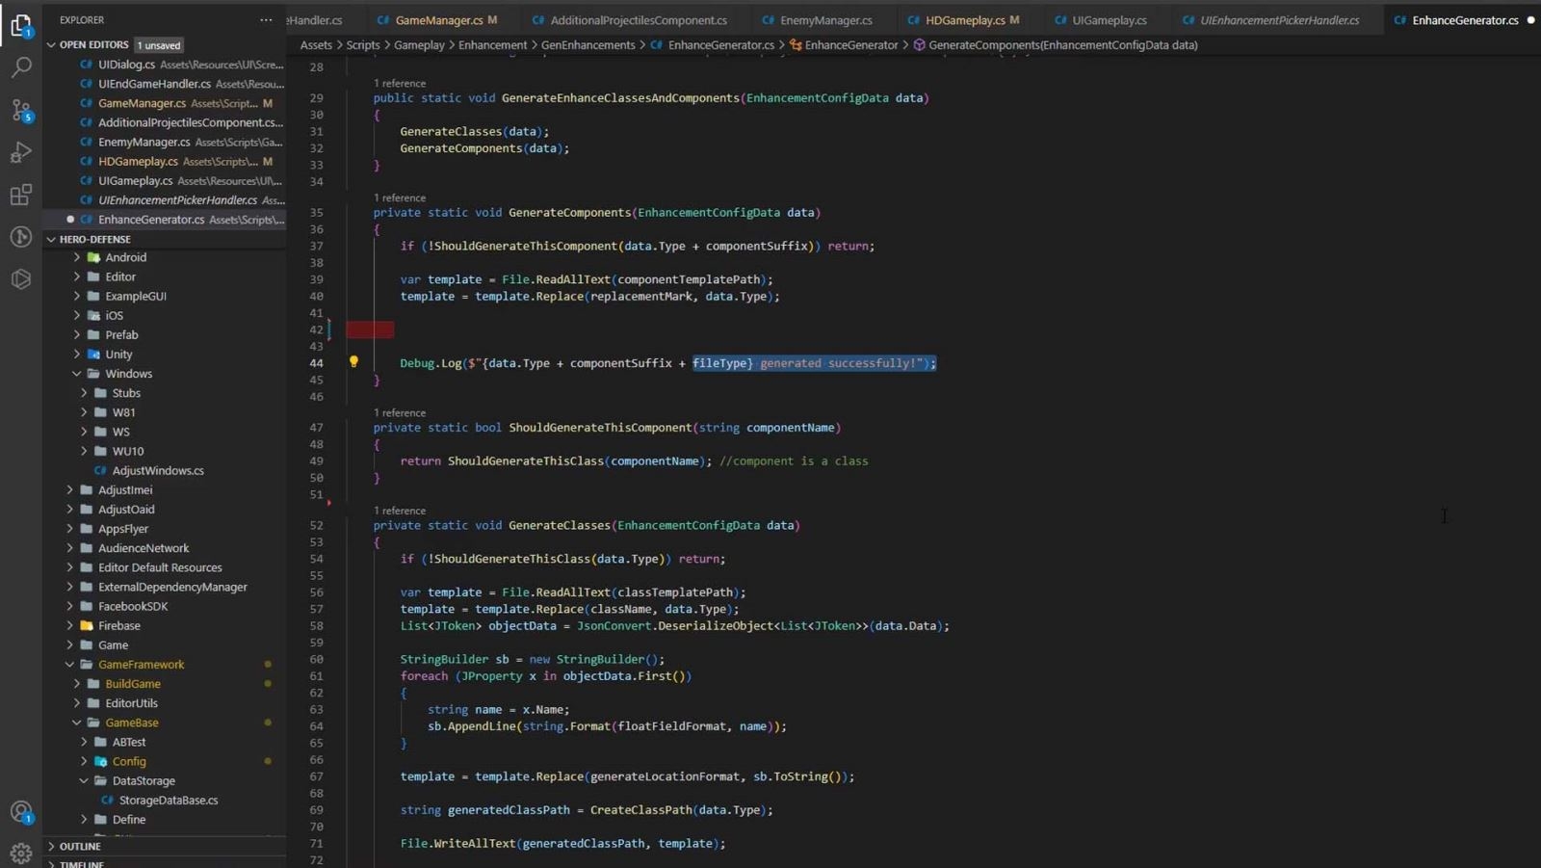Open UIDialog.cs from Open Editors
1541x868 pixels.
(x=164, y=64)
